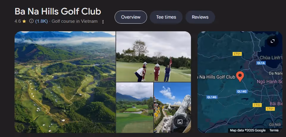
Task: Click the Nà Hills Golf Club map label
Action: tap(216, 77)
